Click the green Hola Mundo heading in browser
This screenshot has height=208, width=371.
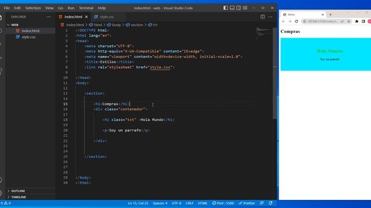(x=330, y=51)
